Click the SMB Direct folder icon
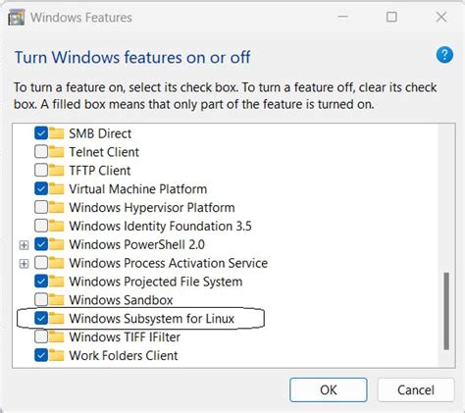 56,133
